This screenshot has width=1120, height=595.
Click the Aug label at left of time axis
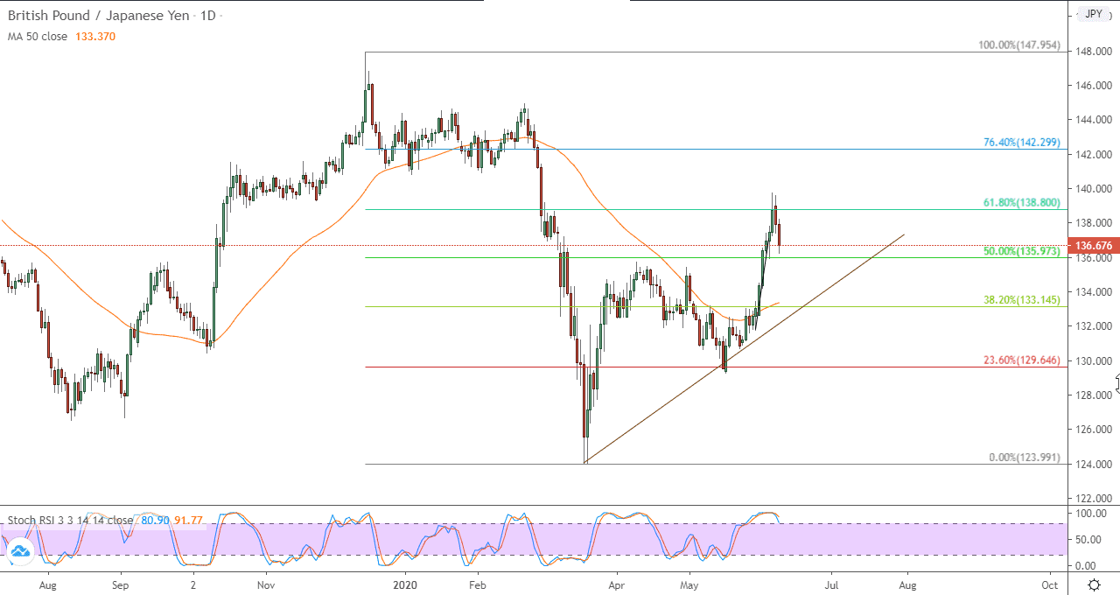pyautogui.click(x=48, y=584)
